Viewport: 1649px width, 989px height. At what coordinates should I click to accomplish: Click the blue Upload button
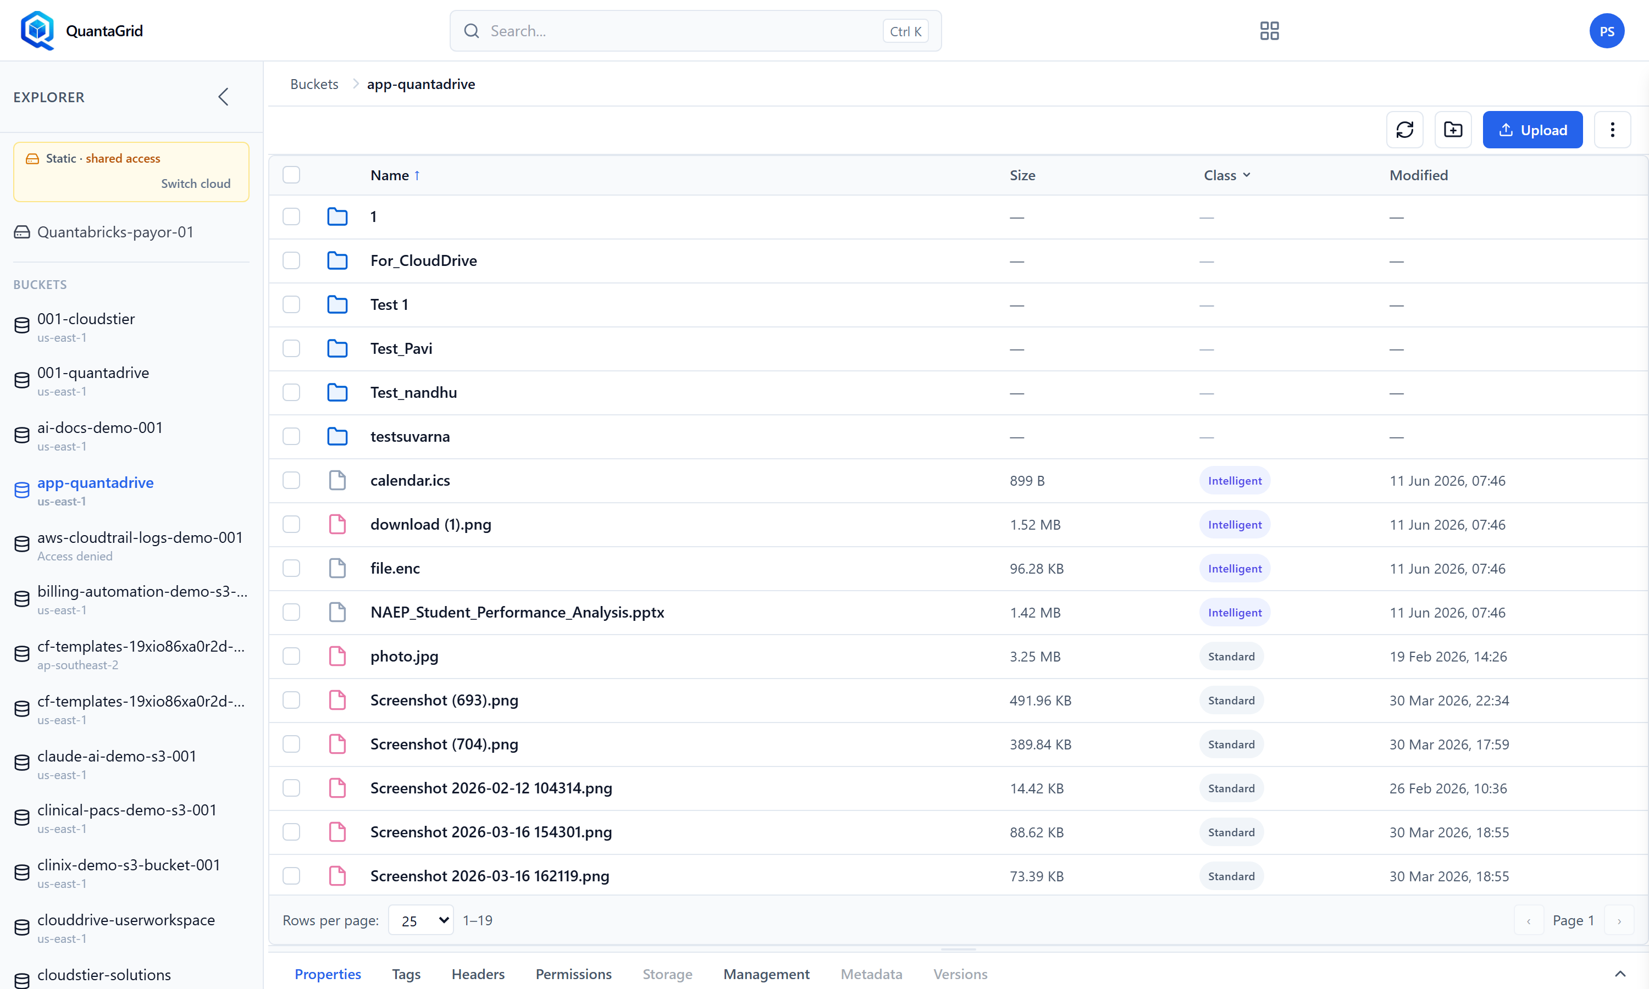[x=1532, y=130]
